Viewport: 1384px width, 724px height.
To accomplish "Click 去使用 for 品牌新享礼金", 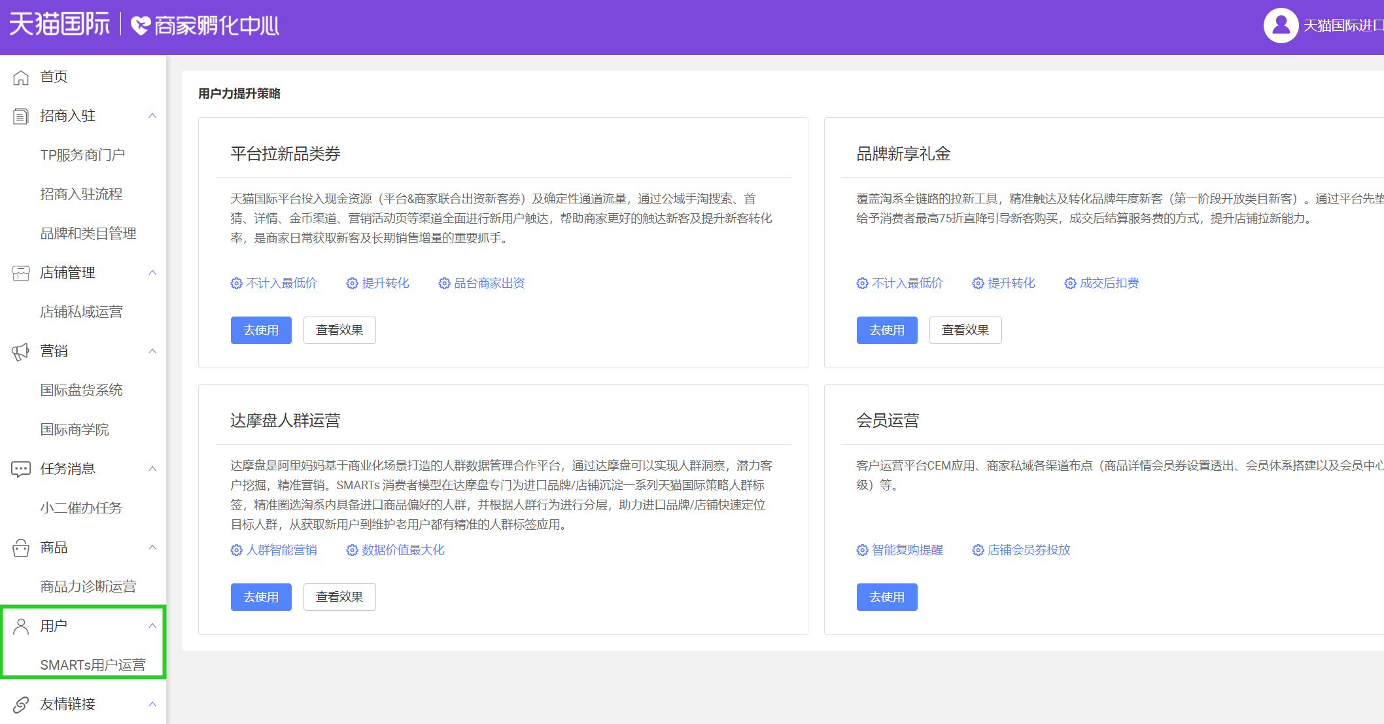I will coord(887,330).
